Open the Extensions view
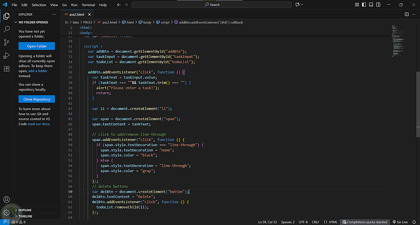 point(6,69)
